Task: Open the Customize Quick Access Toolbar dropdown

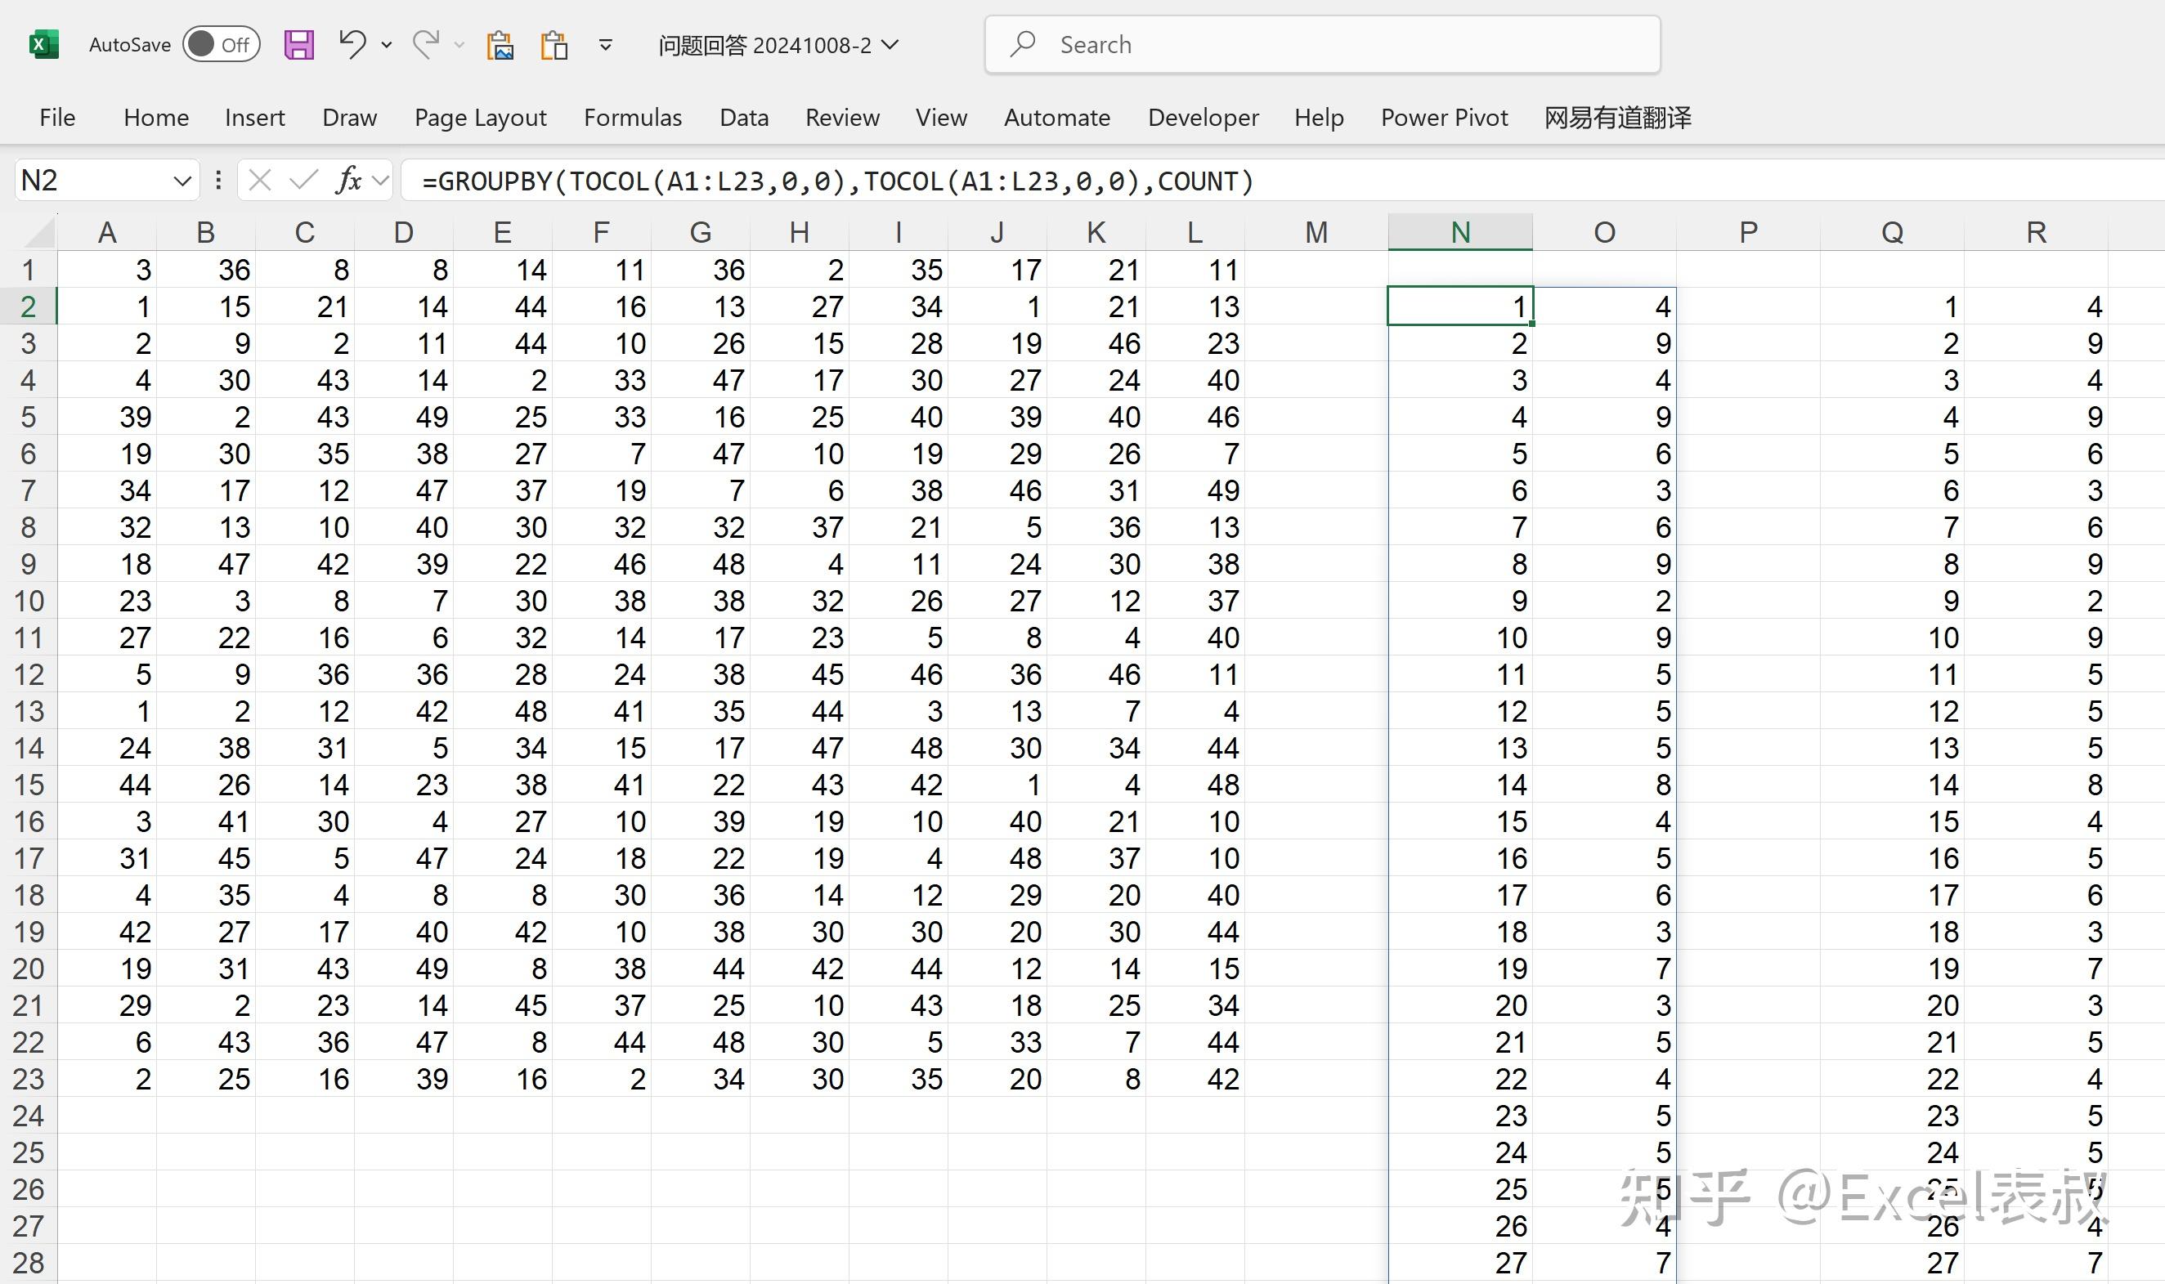Action: tap(606, 45)
